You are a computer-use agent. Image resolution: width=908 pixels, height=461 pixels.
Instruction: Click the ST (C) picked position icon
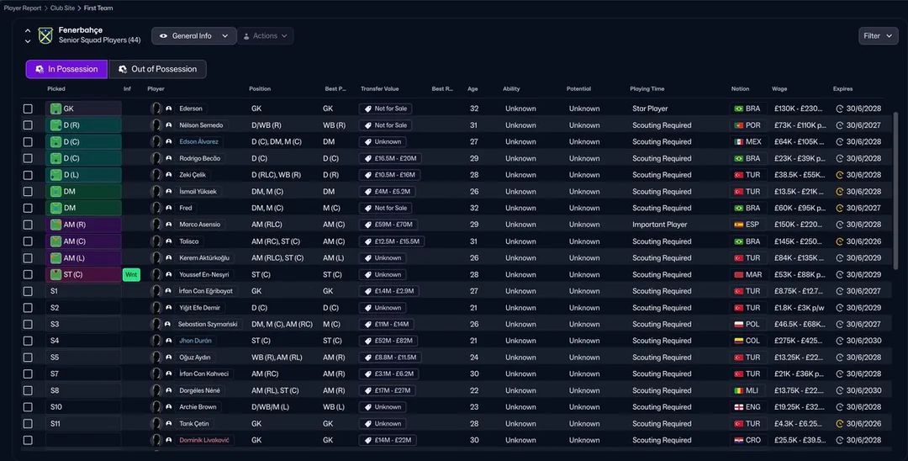pyautogui.click(x=55, y=274)
